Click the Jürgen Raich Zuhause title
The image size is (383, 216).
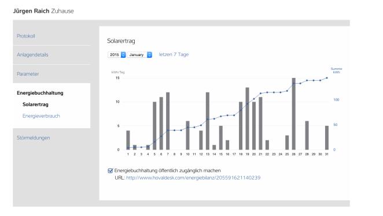click(43, 11)
